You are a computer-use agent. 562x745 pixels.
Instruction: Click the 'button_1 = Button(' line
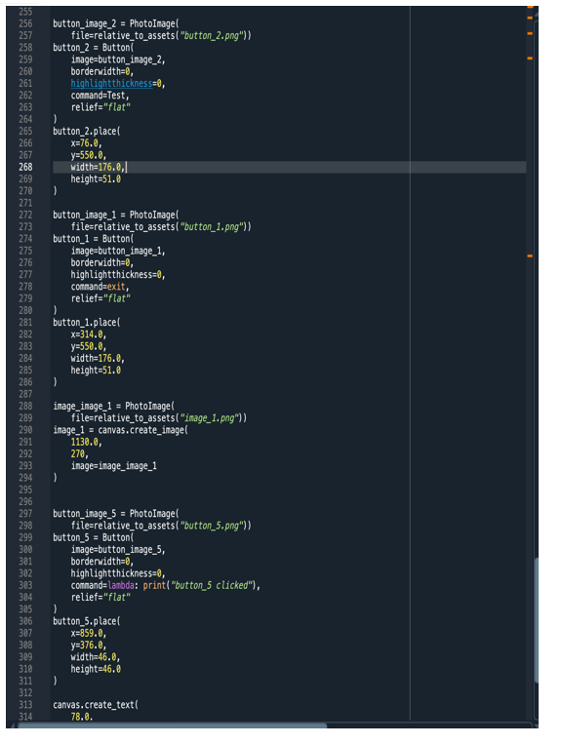(x=94, y=239)
